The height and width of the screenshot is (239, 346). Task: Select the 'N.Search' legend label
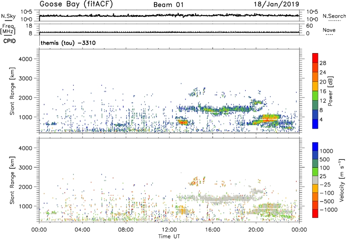[x=334, y=16]
